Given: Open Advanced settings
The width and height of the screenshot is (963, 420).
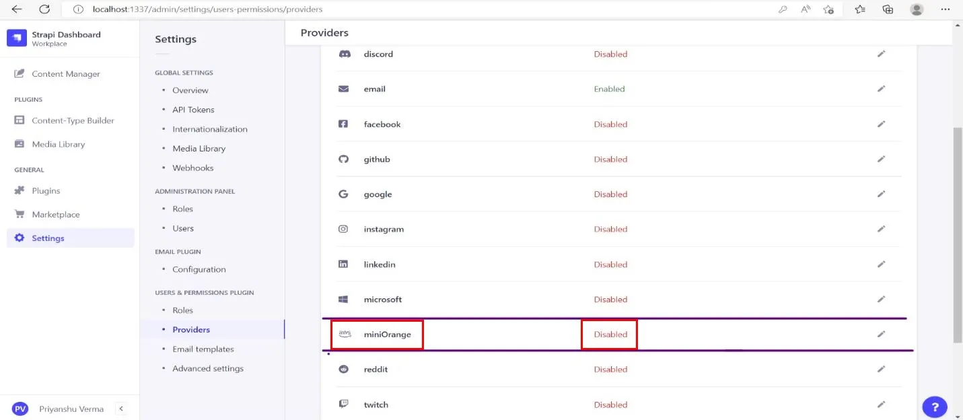Looking at the screenshot, I should [208, 369].
